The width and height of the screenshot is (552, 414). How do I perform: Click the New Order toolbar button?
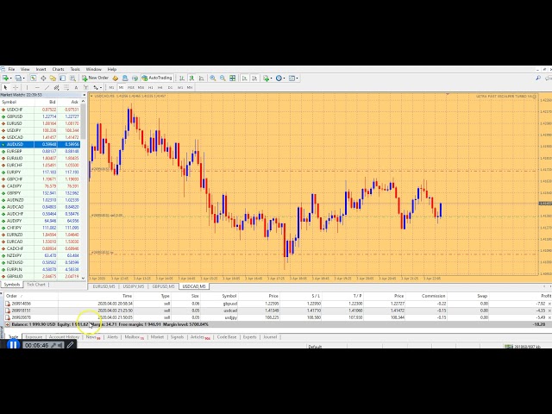click(95, 78)
